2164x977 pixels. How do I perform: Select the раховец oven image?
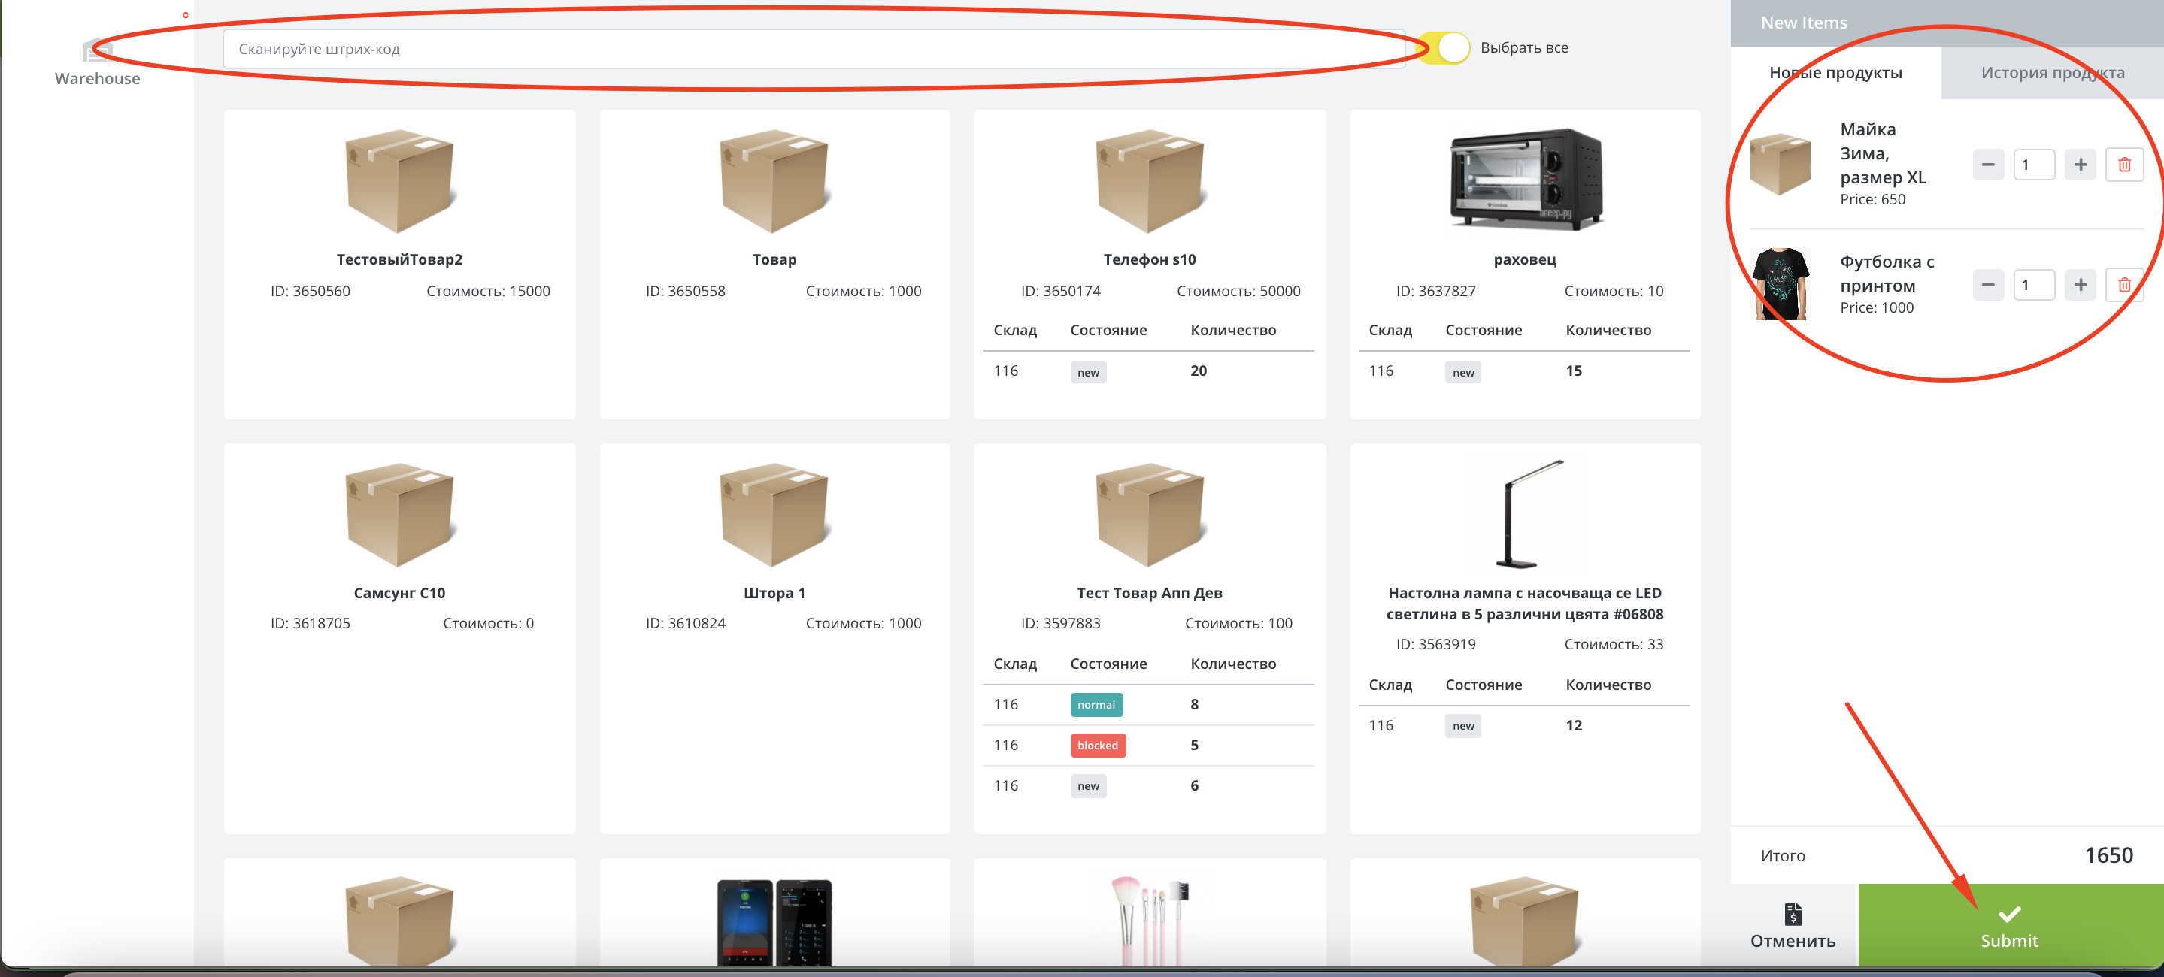(1526, 179)
